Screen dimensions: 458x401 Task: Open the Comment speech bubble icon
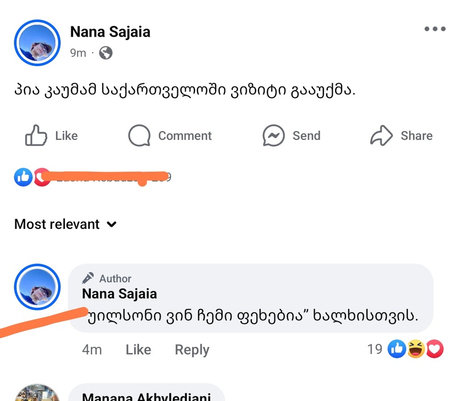pyautogui.click(x=139, y=135)
